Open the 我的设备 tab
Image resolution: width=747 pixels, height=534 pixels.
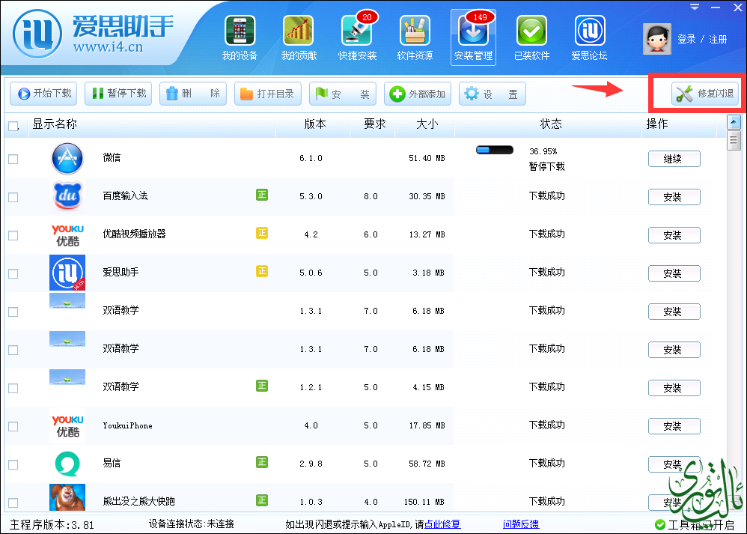coord(240,38)
